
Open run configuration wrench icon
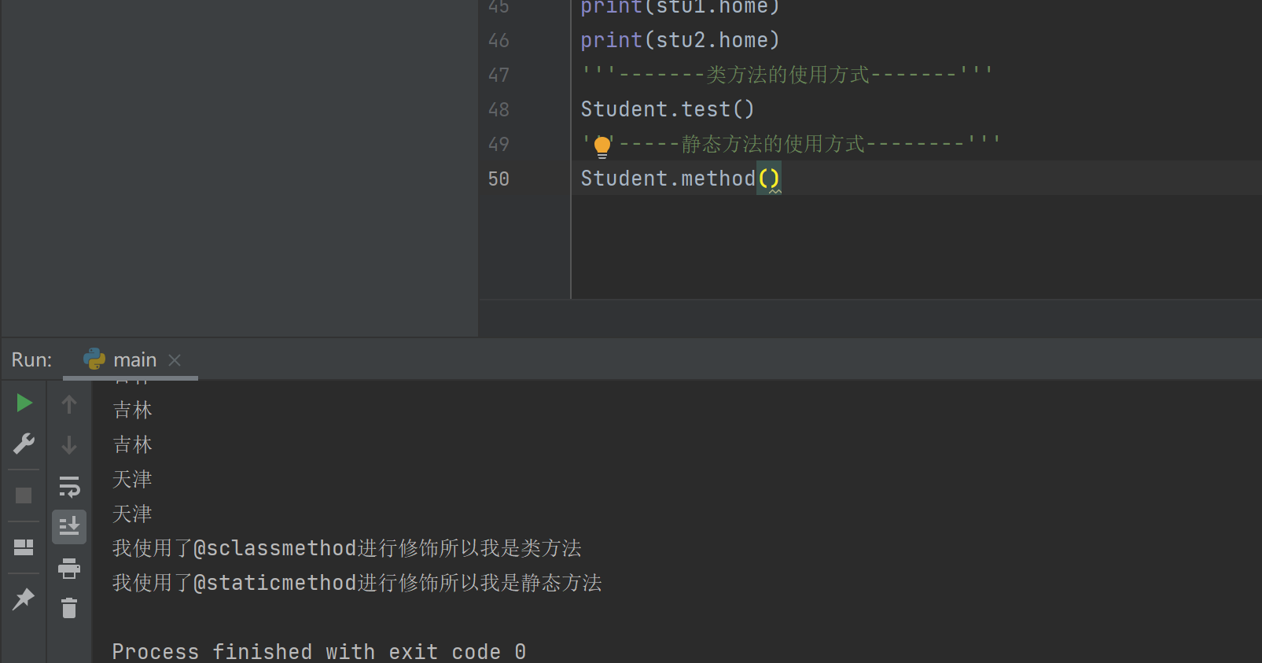[24, 444]
